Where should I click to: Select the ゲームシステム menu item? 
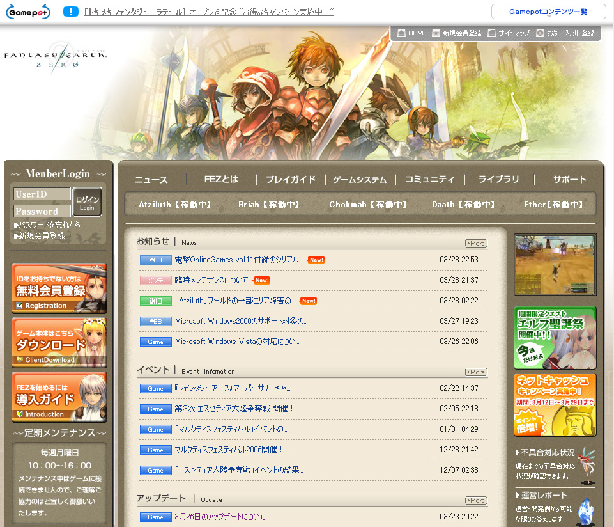360,180
